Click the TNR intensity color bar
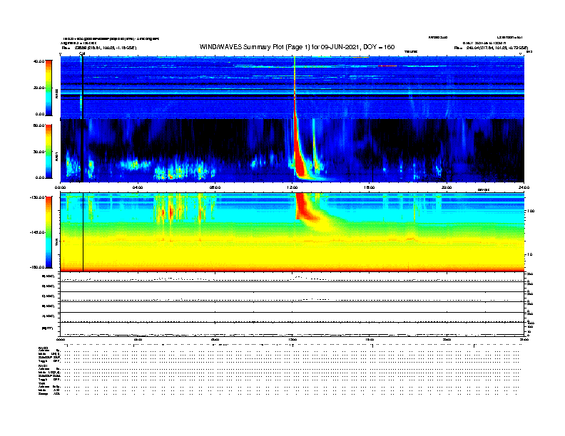 [x=49, y=232]
